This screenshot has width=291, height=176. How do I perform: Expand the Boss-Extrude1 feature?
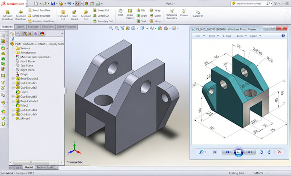click(13, 78)
